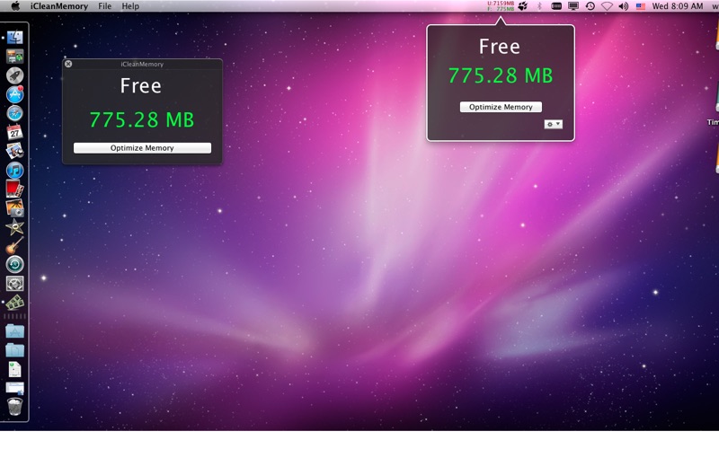Image resolution: width=719 pixels, height=449 pixels.
Task: Open the Apple menu
Action: 15,6
